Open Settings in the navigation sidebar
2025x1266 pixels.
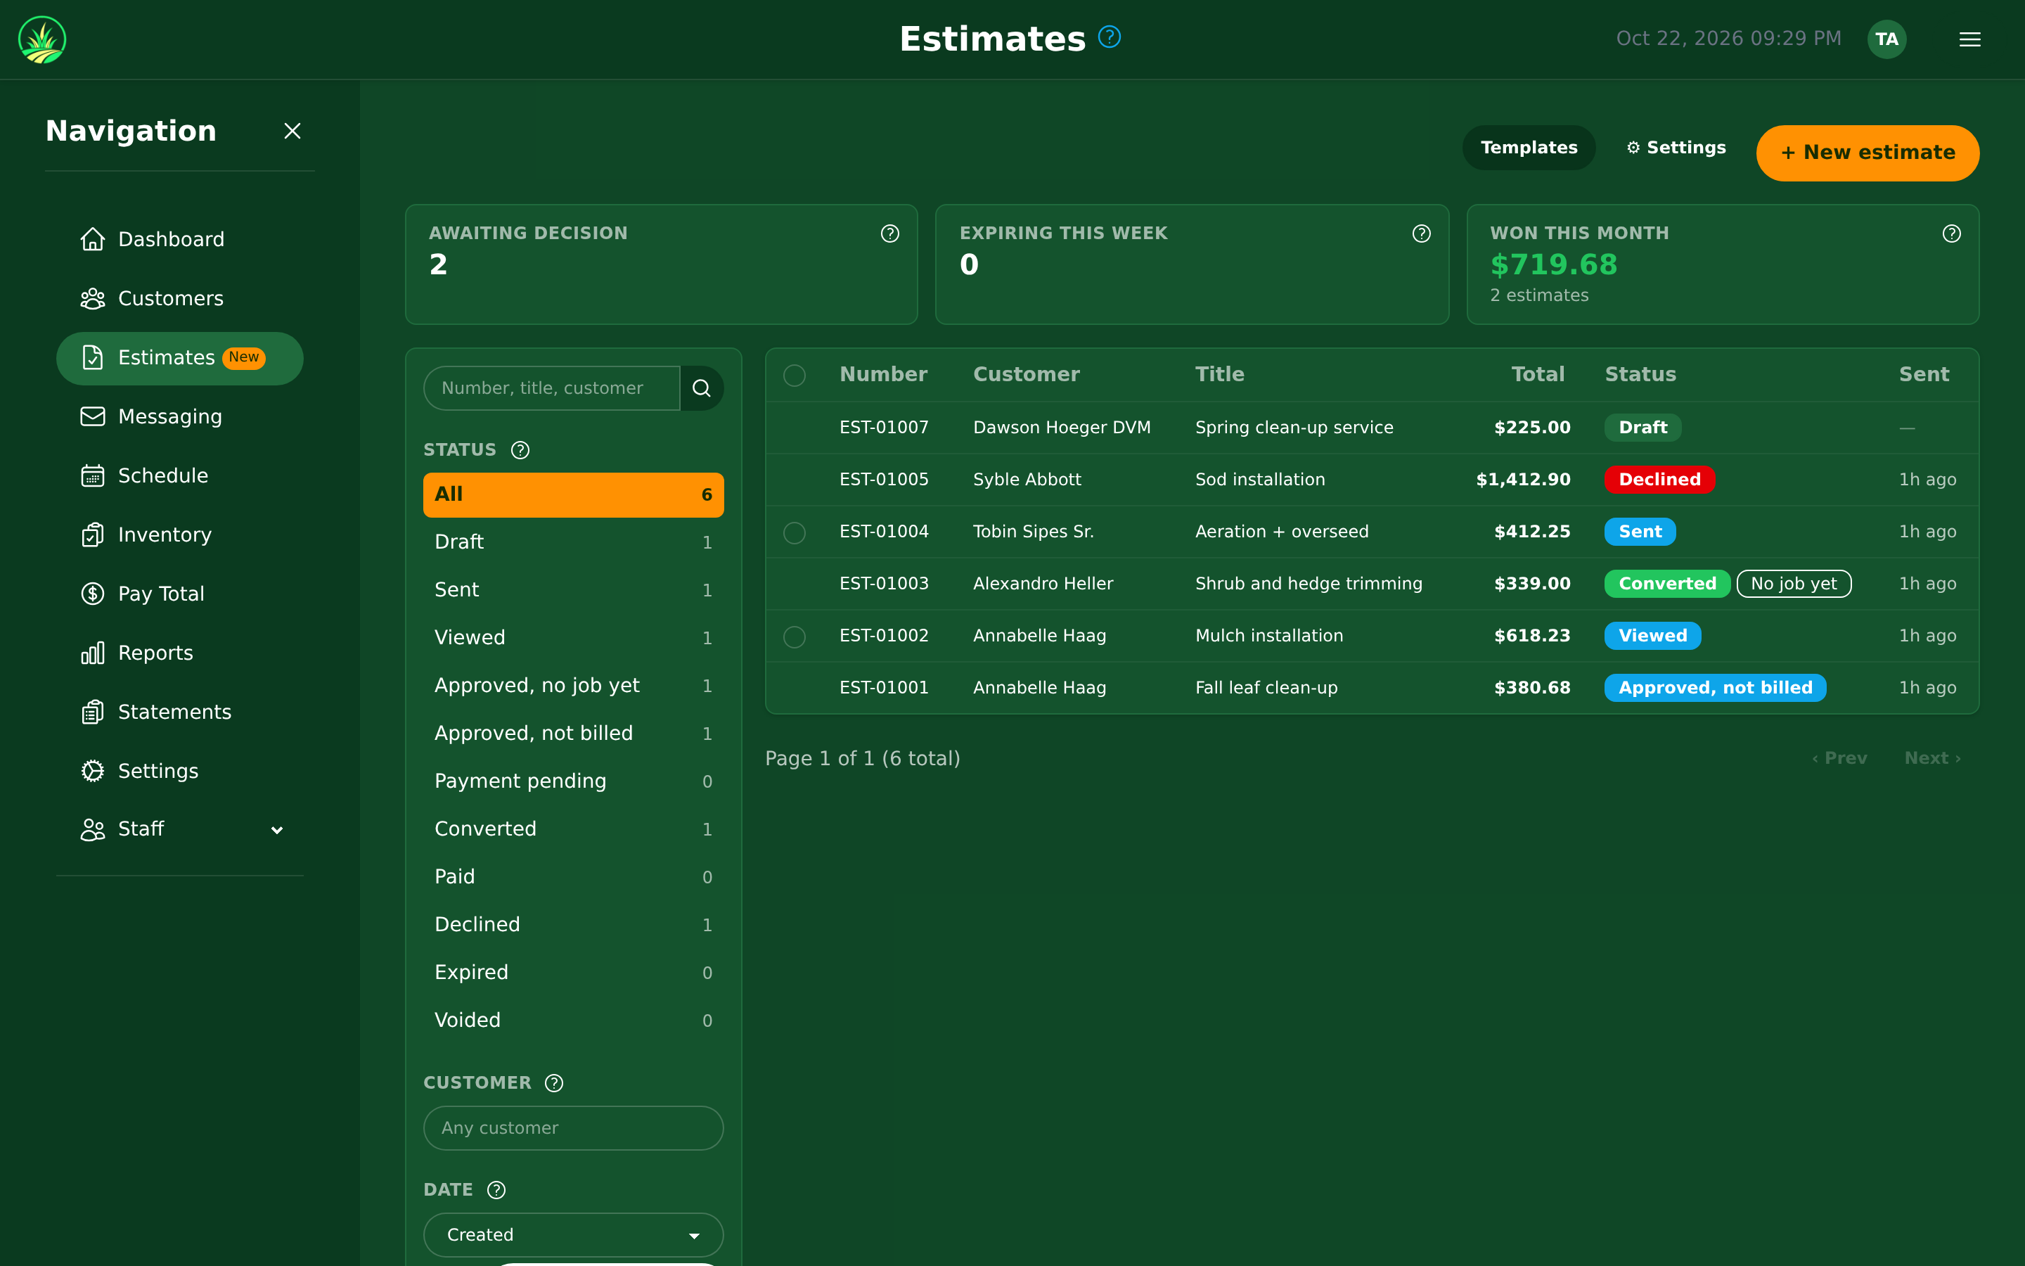click(x=179, y=771)
